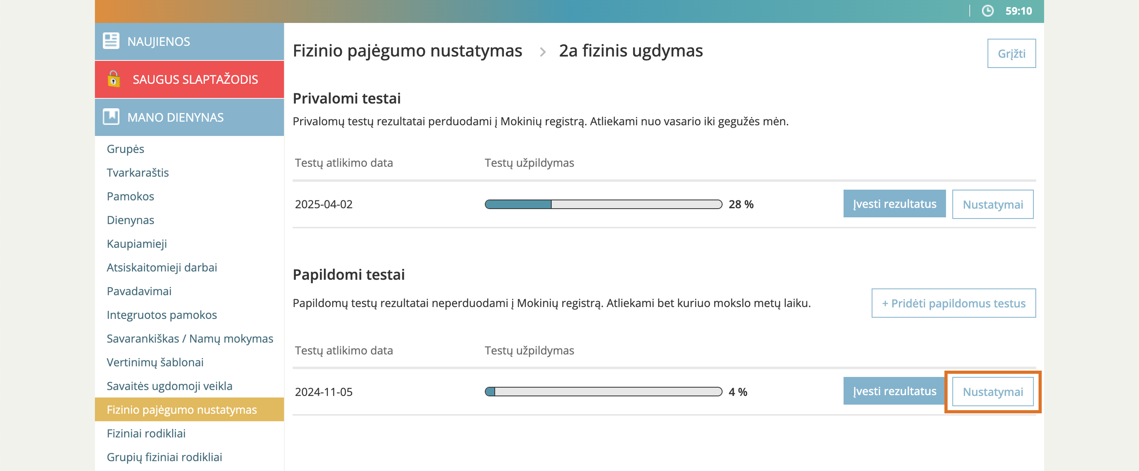
Task: Open the Saugus slaptažodis menu item
Action: pyautogui.click(x=195, y=79)
